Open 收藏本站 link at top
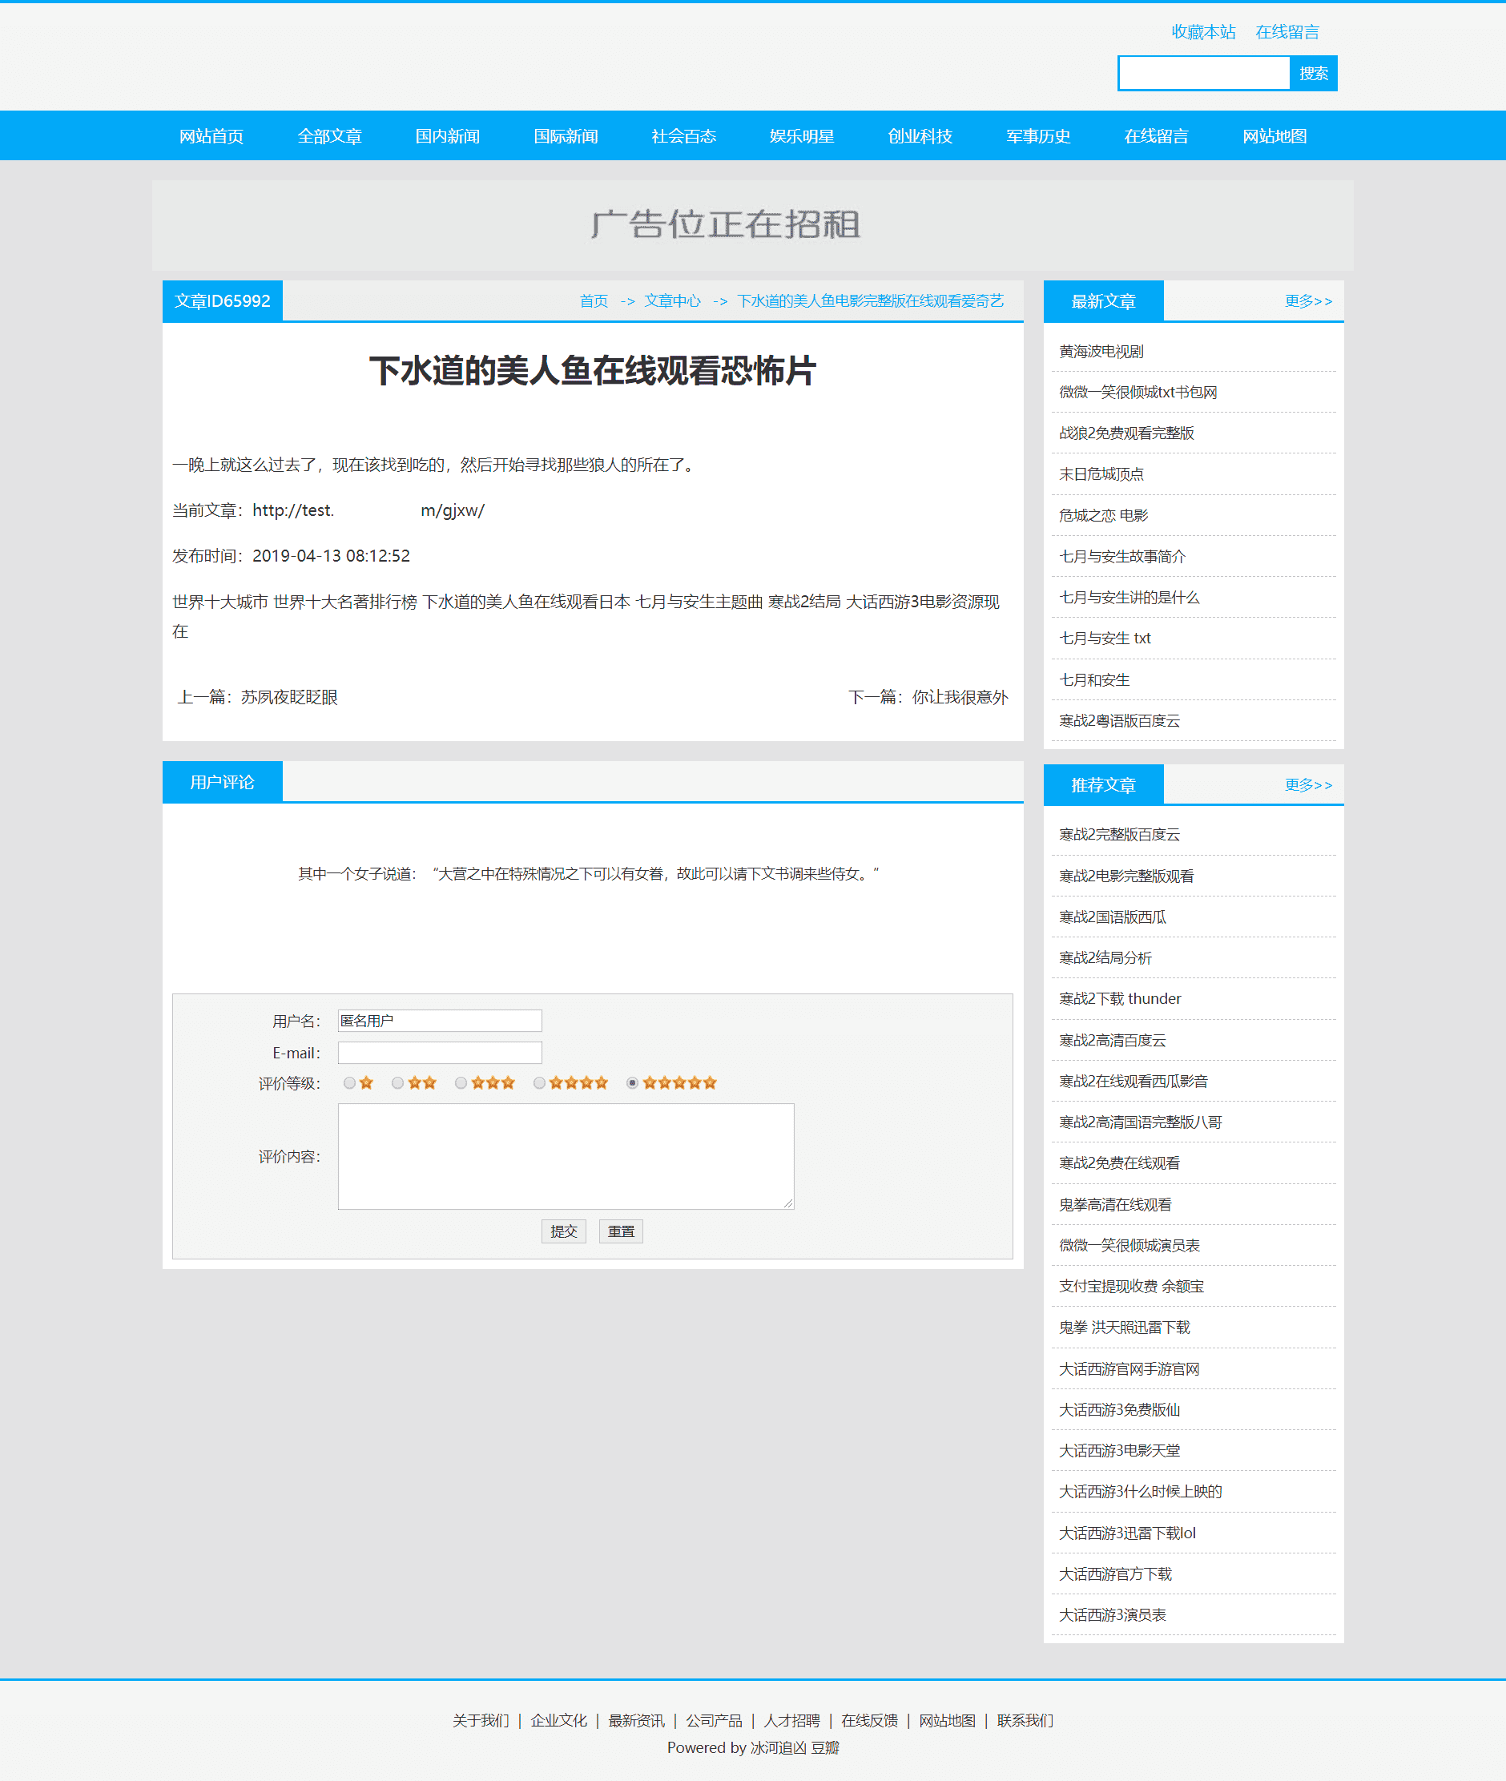This screenshot has width=1506, height=1781. (x=1202, y=31)
